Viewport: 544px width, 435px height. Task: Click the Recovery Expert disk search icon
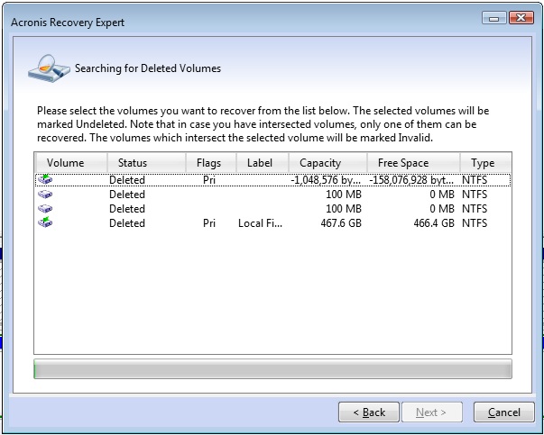click(x=49, y=68)
